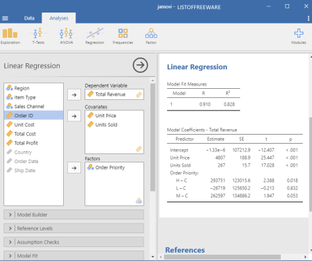
Task: Collapse options with the circled arrow button
Action: [x=140, y=65]
